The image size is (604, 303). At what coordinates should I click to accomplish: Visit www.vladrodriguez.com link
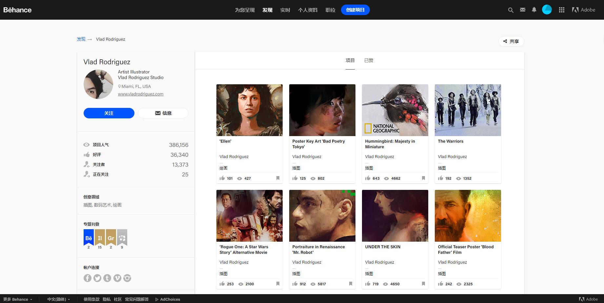coord(141,94)
